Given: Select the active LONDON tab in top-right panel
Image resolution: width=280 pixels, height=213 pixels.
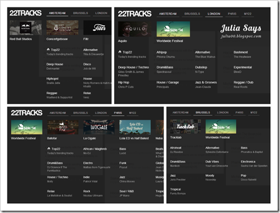Looking at the screenshot, I should [x=214, y=14].
